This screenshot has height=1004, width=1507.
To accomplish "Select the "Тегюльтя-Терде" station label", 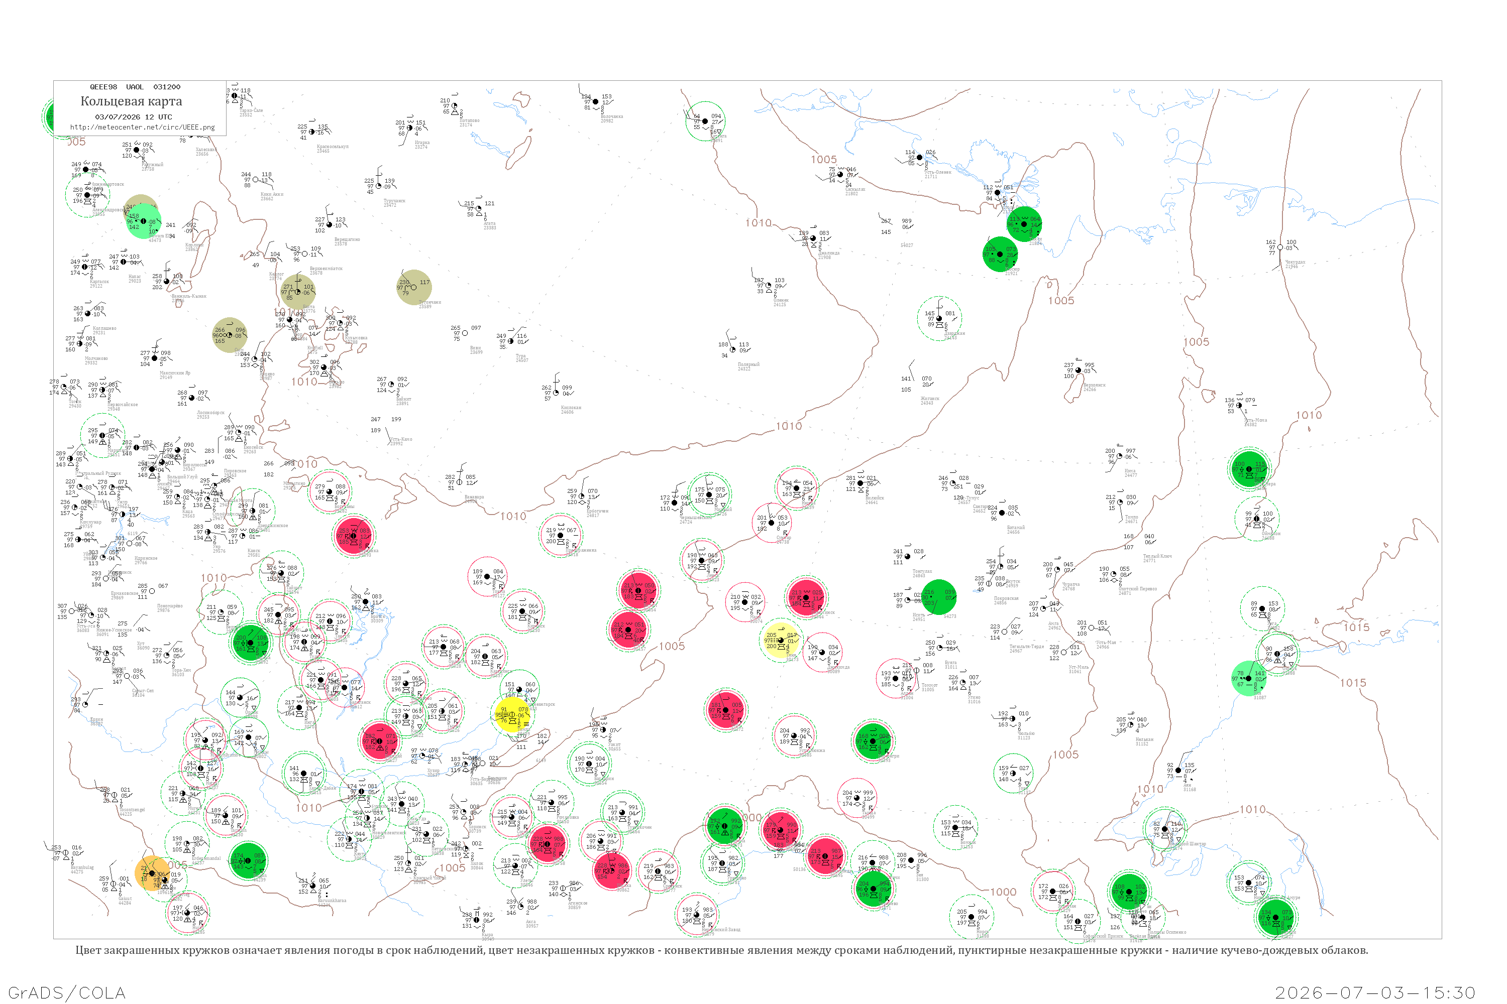I will (x=1026, y=647).
